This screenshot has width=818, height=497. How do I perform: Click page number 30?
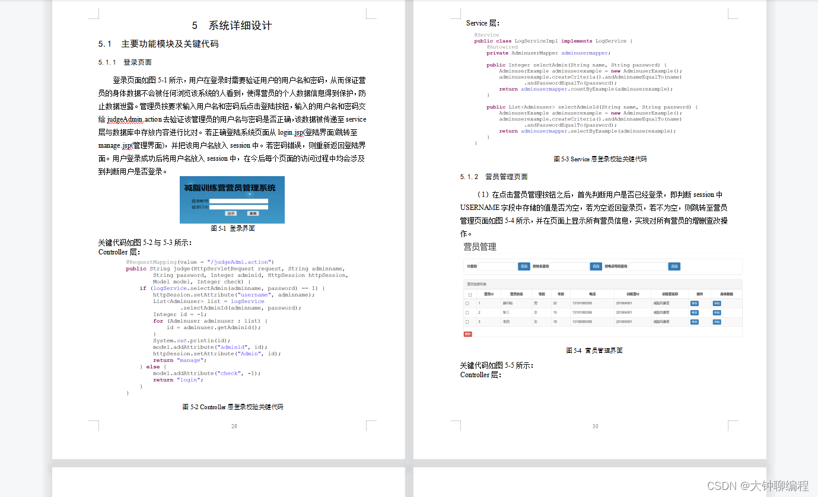pyautogui.click(x=596, y=426)
